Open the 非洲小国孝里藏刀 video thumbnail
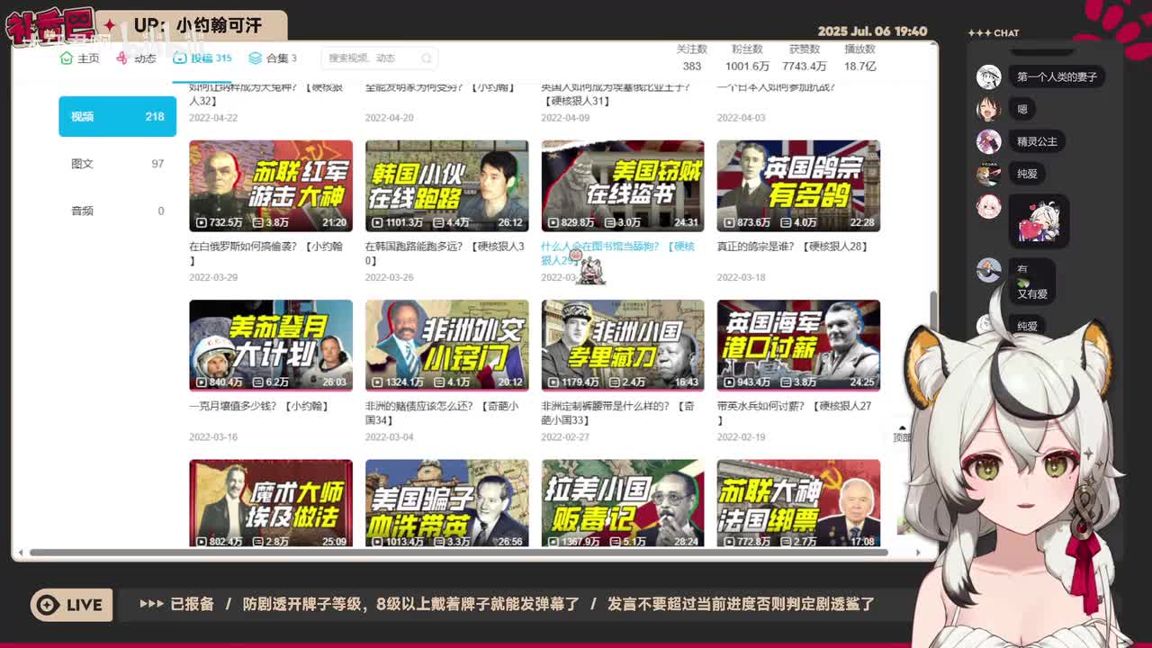 coord(623,346)
